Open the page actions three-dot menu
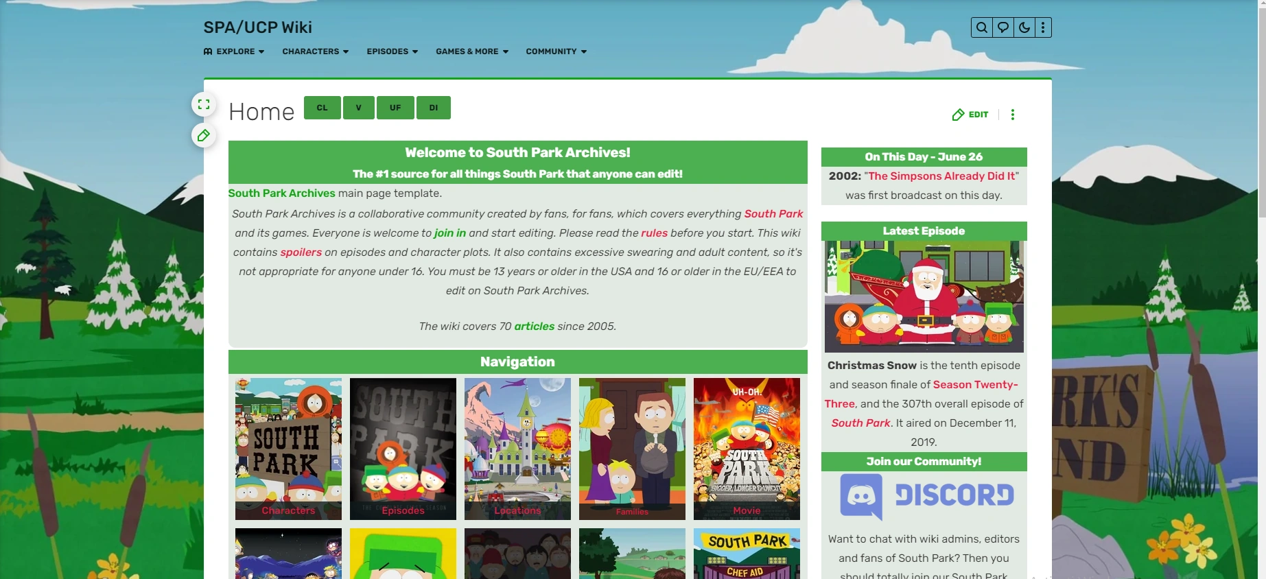Viewport: 1266px width, 579px height. 1013,115
